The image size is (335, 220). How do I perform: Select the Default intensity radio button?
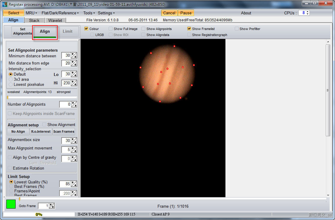point(11,74)
